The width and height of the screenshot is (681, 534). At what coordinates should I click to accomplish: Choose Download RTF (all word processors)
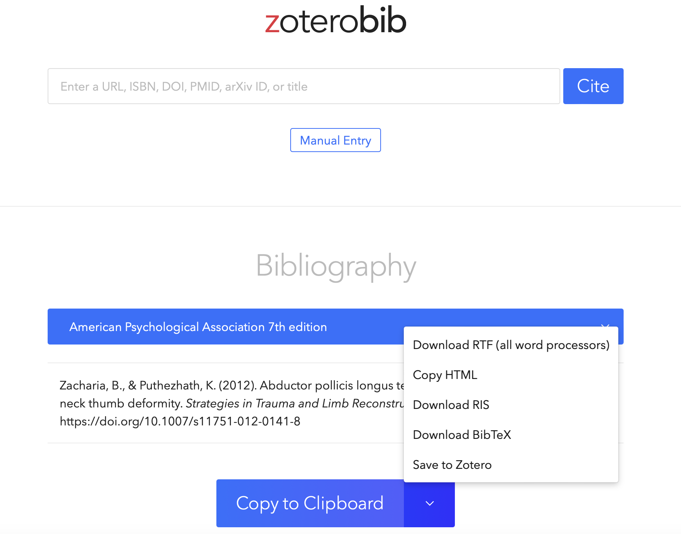(511, 345)
